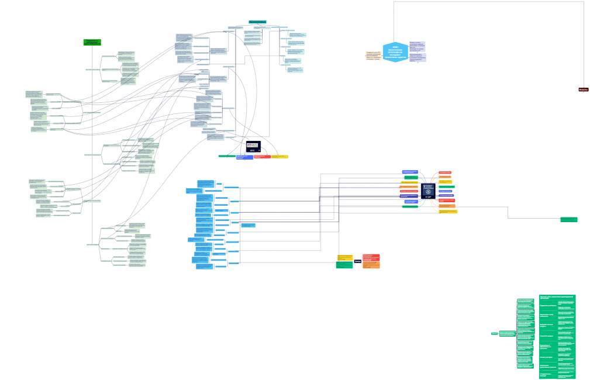This screenshot has height=380, width=614.
Task: Select the small green root node at bottom right
Action: pos(494,333)
